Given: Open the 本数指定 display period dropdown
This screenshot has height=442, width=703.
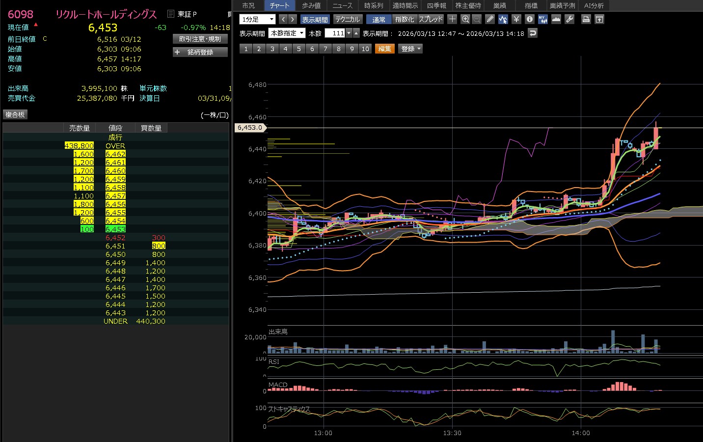Looking at the screenshot, I should click(287, 33).
